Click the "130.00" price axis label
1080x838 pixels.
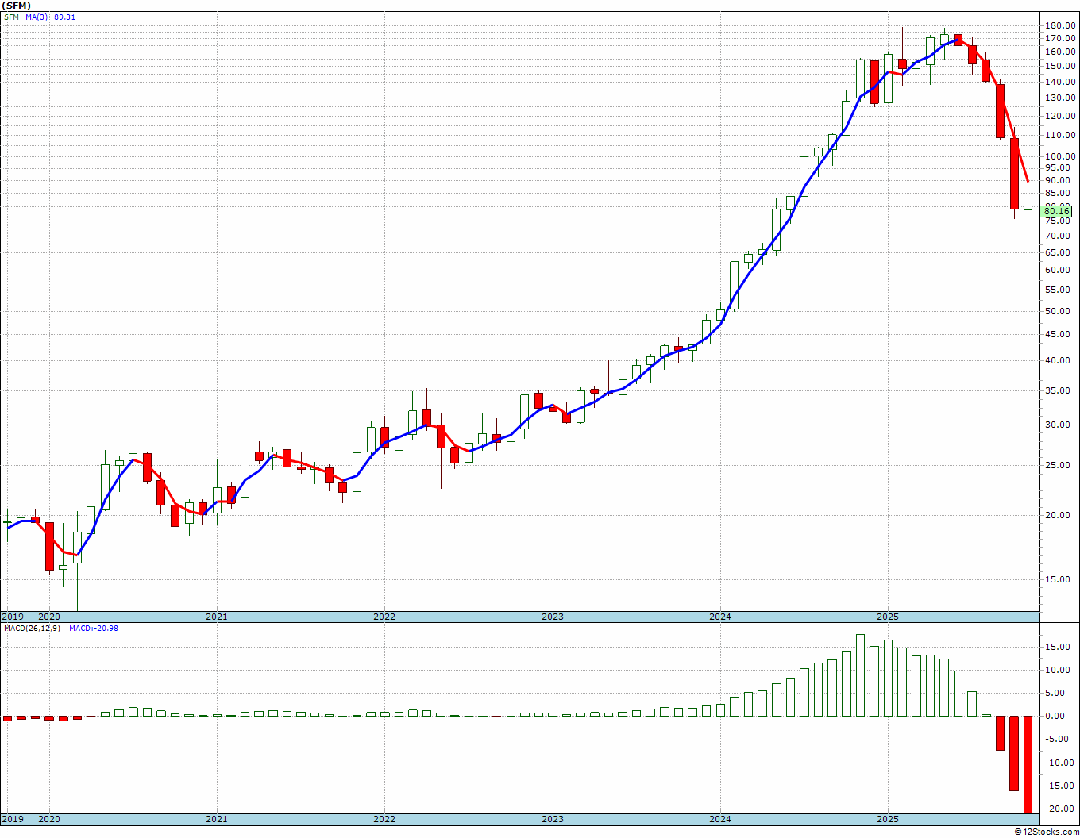coord(1060,98)
